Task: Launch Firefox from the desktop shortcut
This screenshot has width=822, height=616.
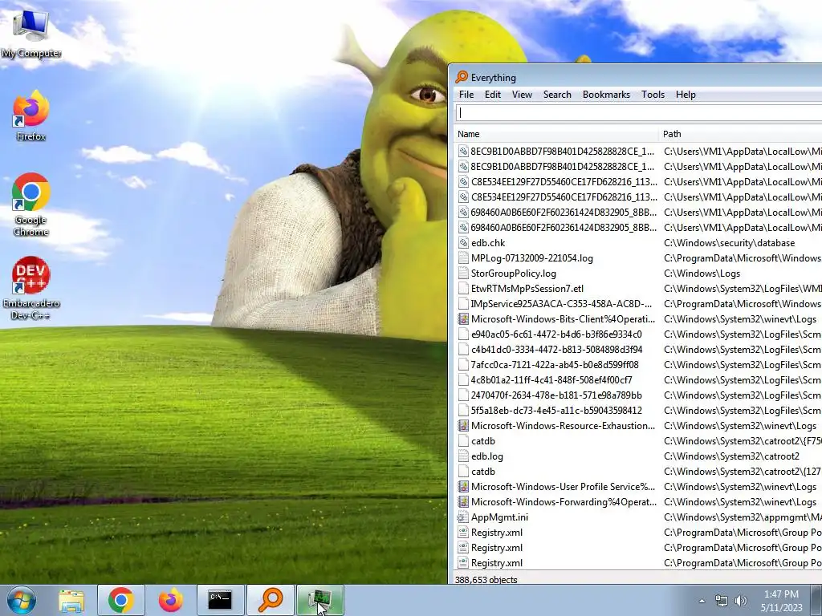Action: pos(31,115)
